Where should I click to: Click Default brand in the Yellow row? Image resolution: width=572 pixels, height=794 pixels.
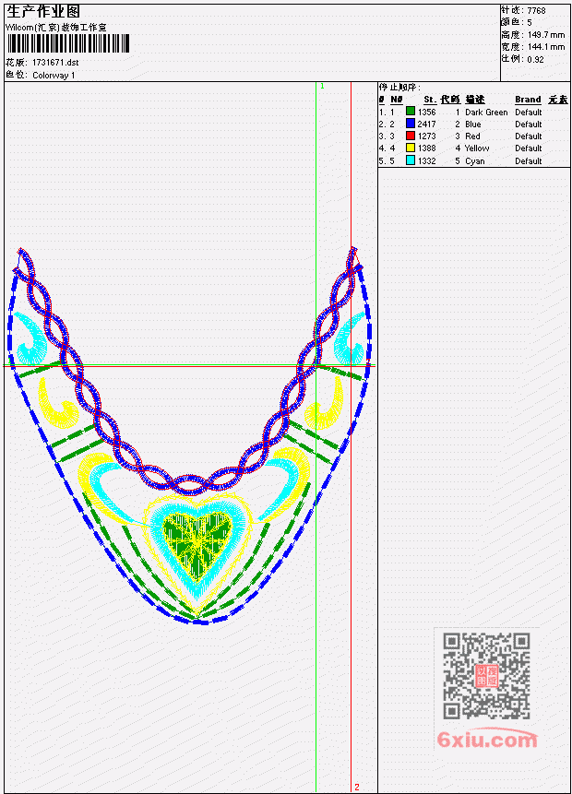(x=529, y=148)
